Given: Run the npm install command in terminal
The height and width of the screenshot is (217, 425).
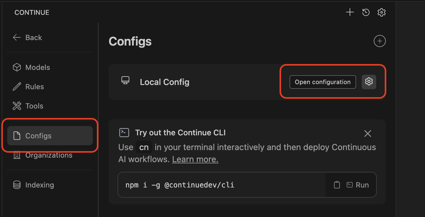Looking at the screenshot, I should click(x=358, y=185).
